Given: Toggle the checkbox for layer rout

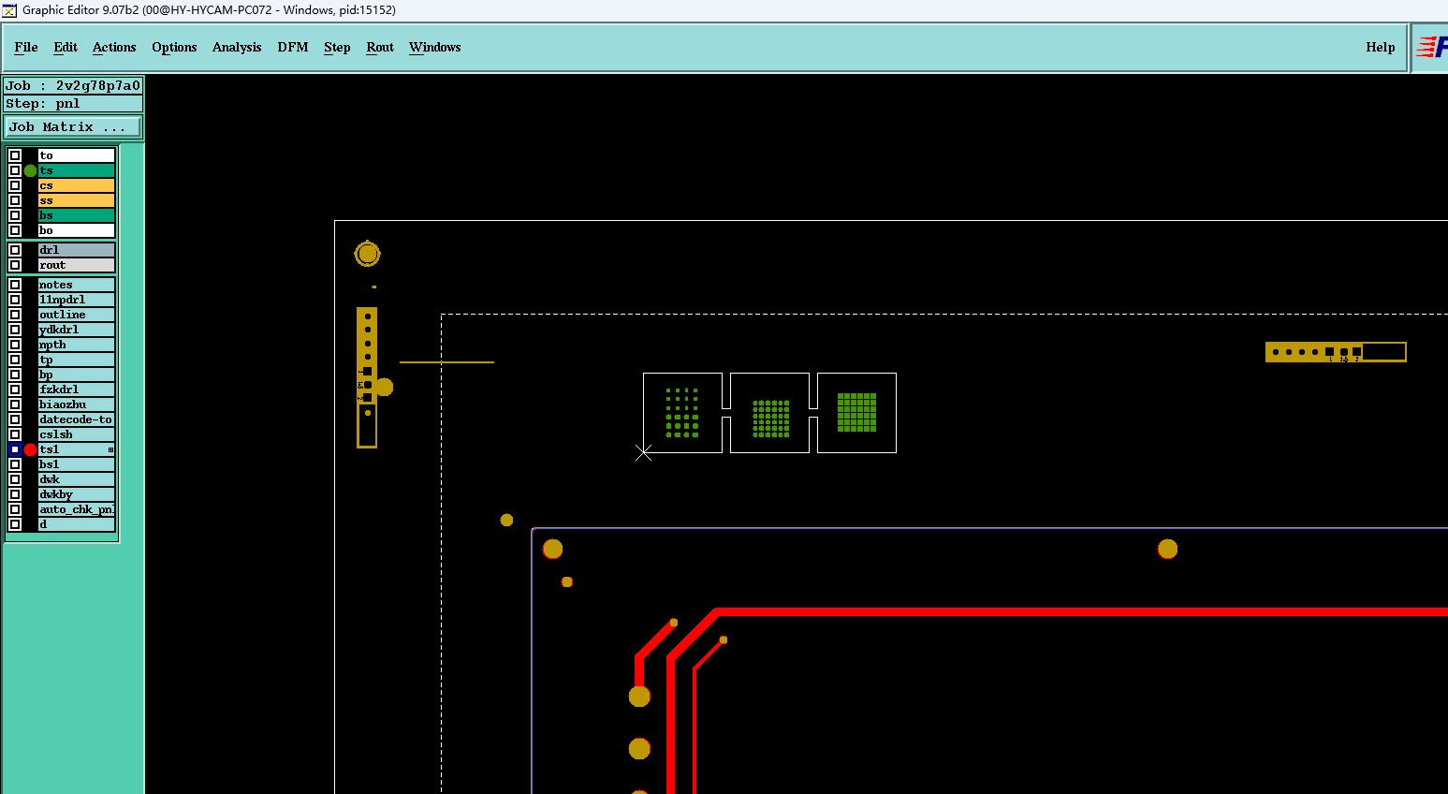Looking at the screenshot, I should [15, 265].
